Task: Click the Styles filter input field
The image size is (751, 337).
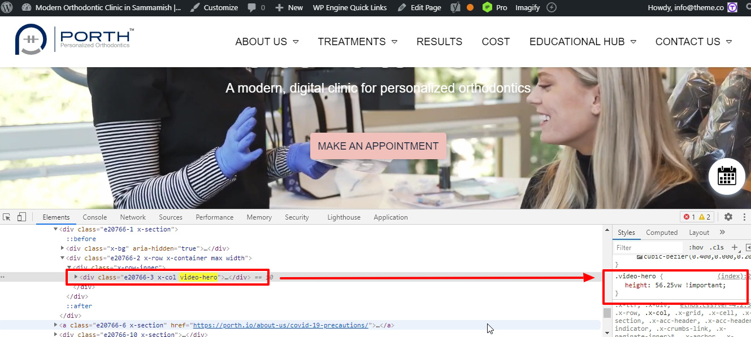Action: click(647, 247)
